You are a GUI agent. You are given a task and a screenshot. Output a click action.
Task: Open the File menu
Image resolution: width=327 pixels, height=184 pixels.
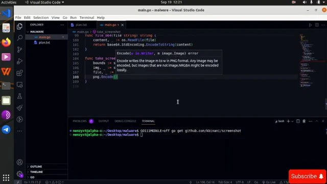(x=18, y=17)
